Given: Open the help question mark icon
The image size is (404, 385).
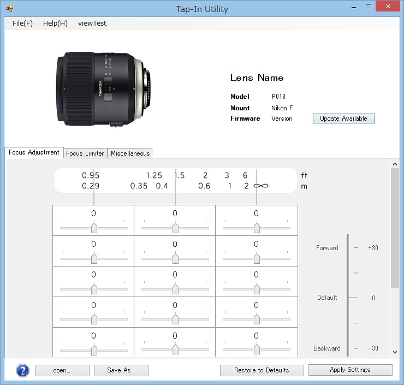Looking at the screenshot, I should (23, 370).
